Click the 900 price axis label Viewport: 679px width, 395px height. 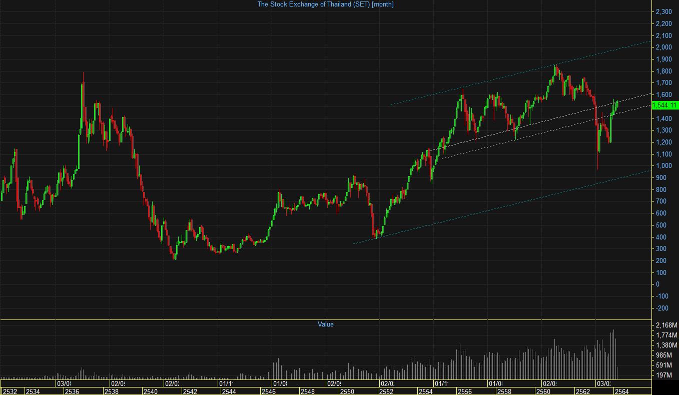click(661, 177)
